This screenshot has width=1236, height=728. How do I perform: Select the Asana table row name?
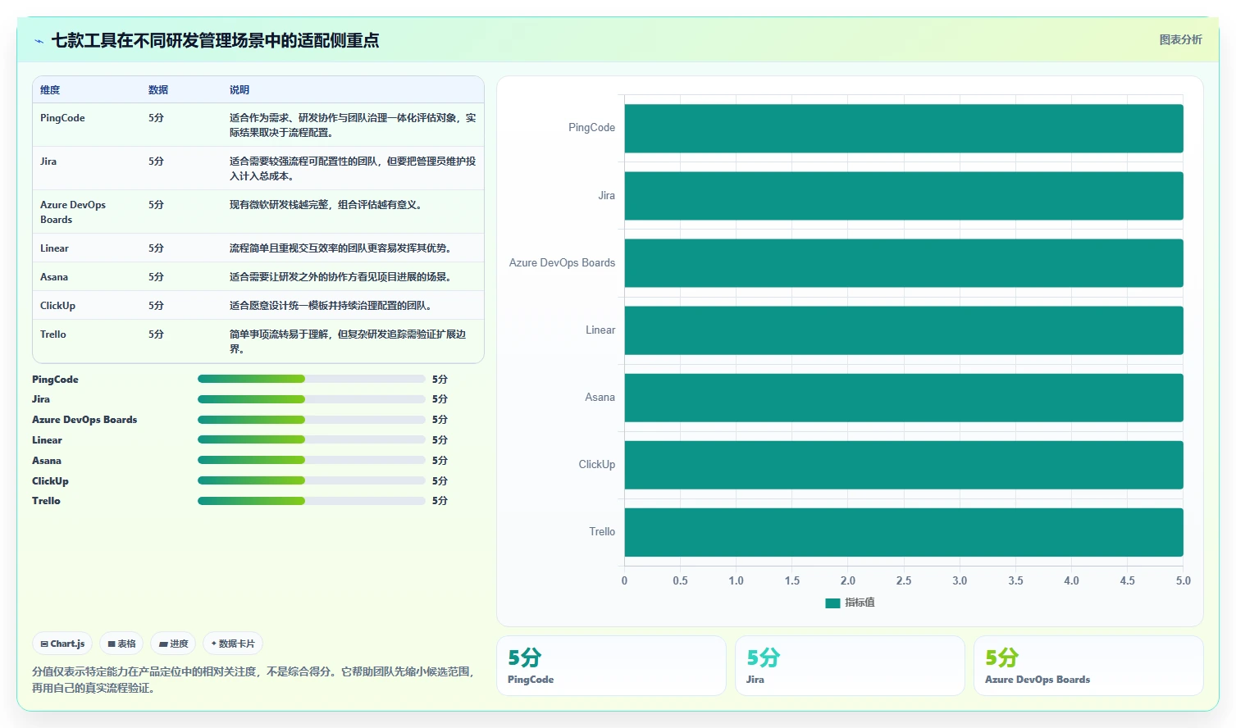pos(54,277)
